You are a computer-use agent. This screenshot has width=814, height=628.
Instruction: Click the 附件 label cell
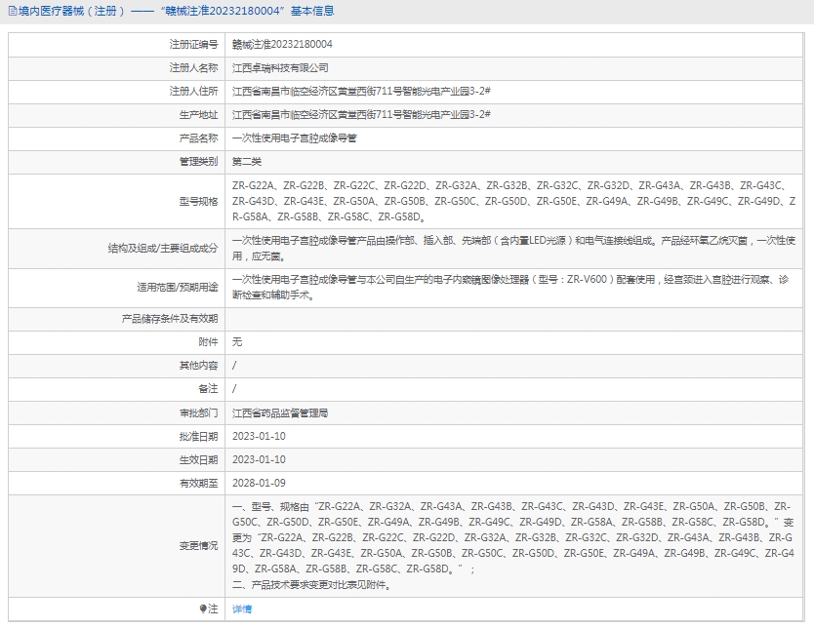116,341
